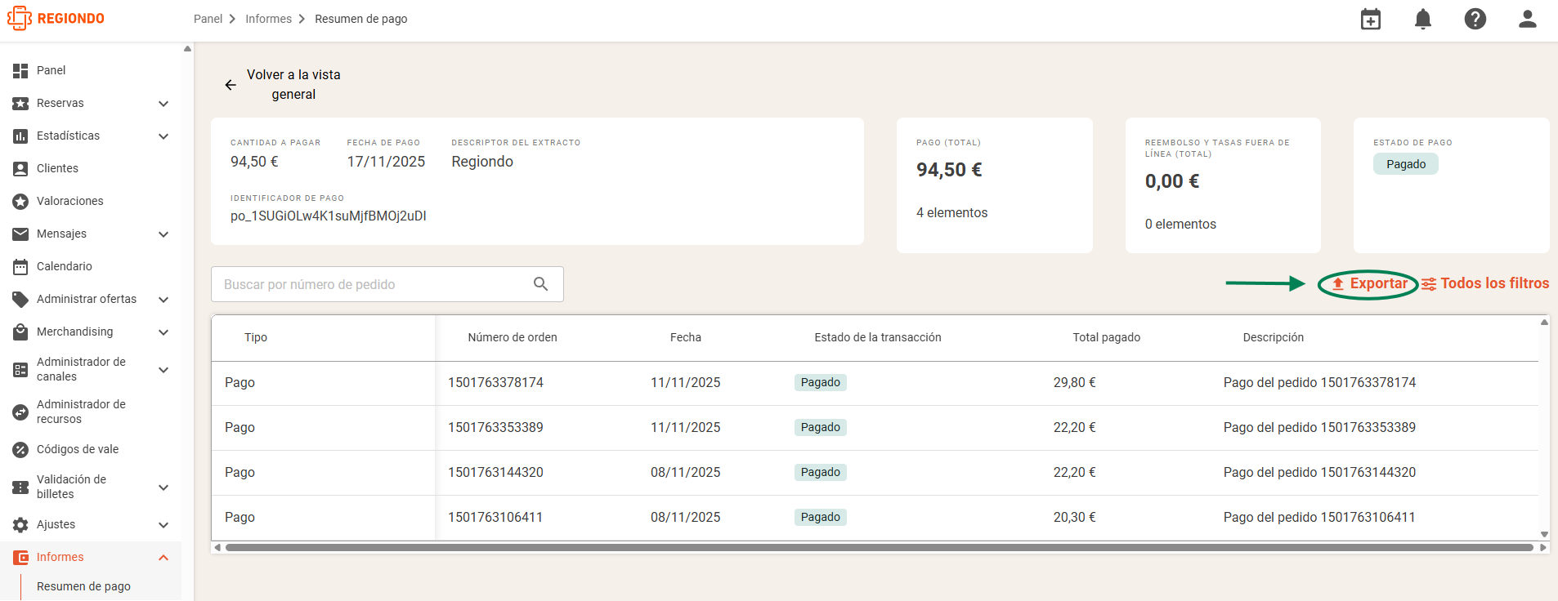Click the filter sliders icon
Screen dimensions: 1558x601
tap(1429, 284)
